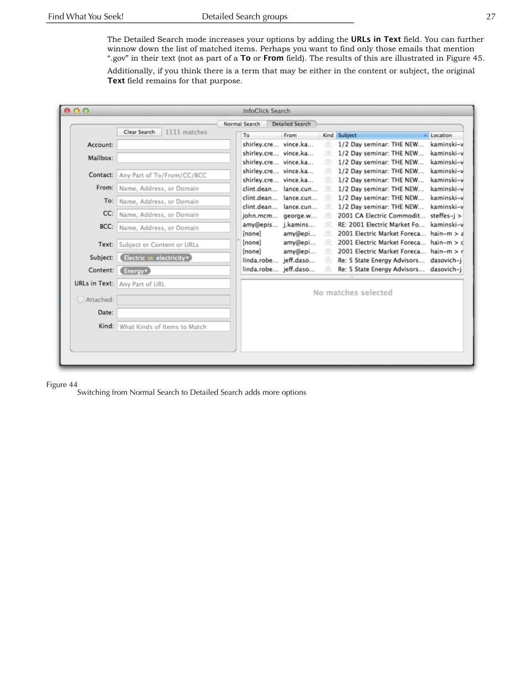
Task: Expand the 'Energy' content token dropdown
Action: pyautogui.click(x=147, y=271)
